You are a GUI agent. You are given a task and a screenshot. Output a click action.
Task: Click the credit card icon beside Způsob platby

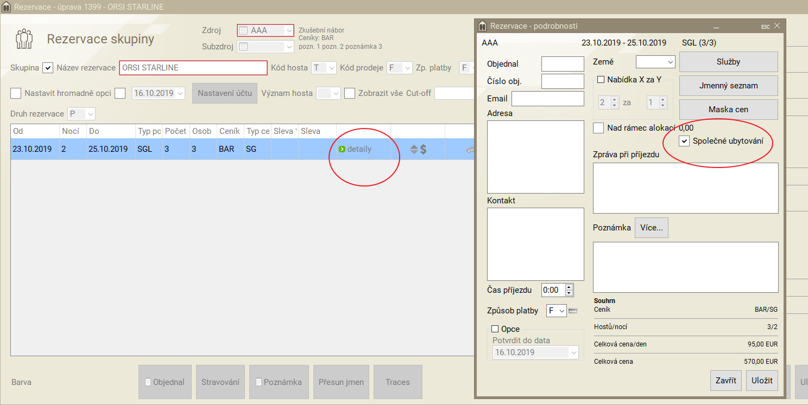(573, 311)
